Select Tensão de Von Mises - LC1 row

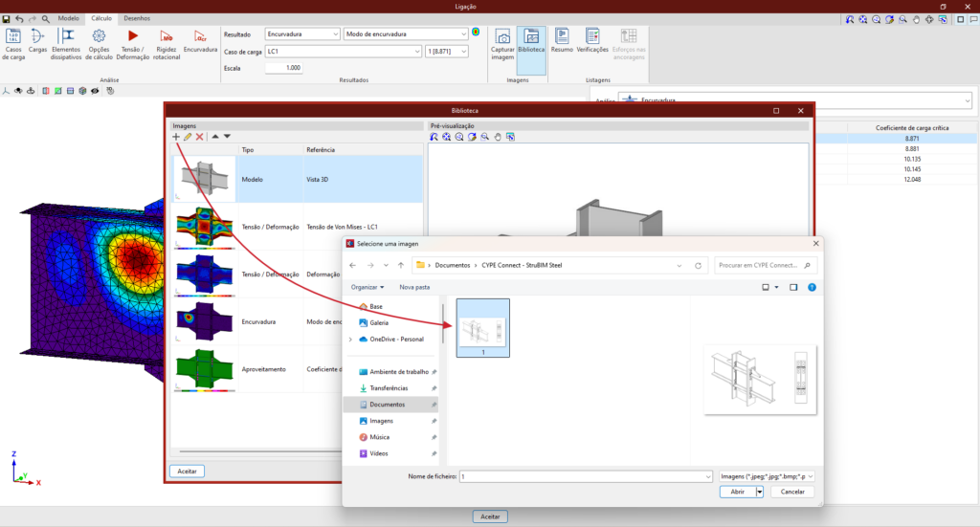coord(298,227)
